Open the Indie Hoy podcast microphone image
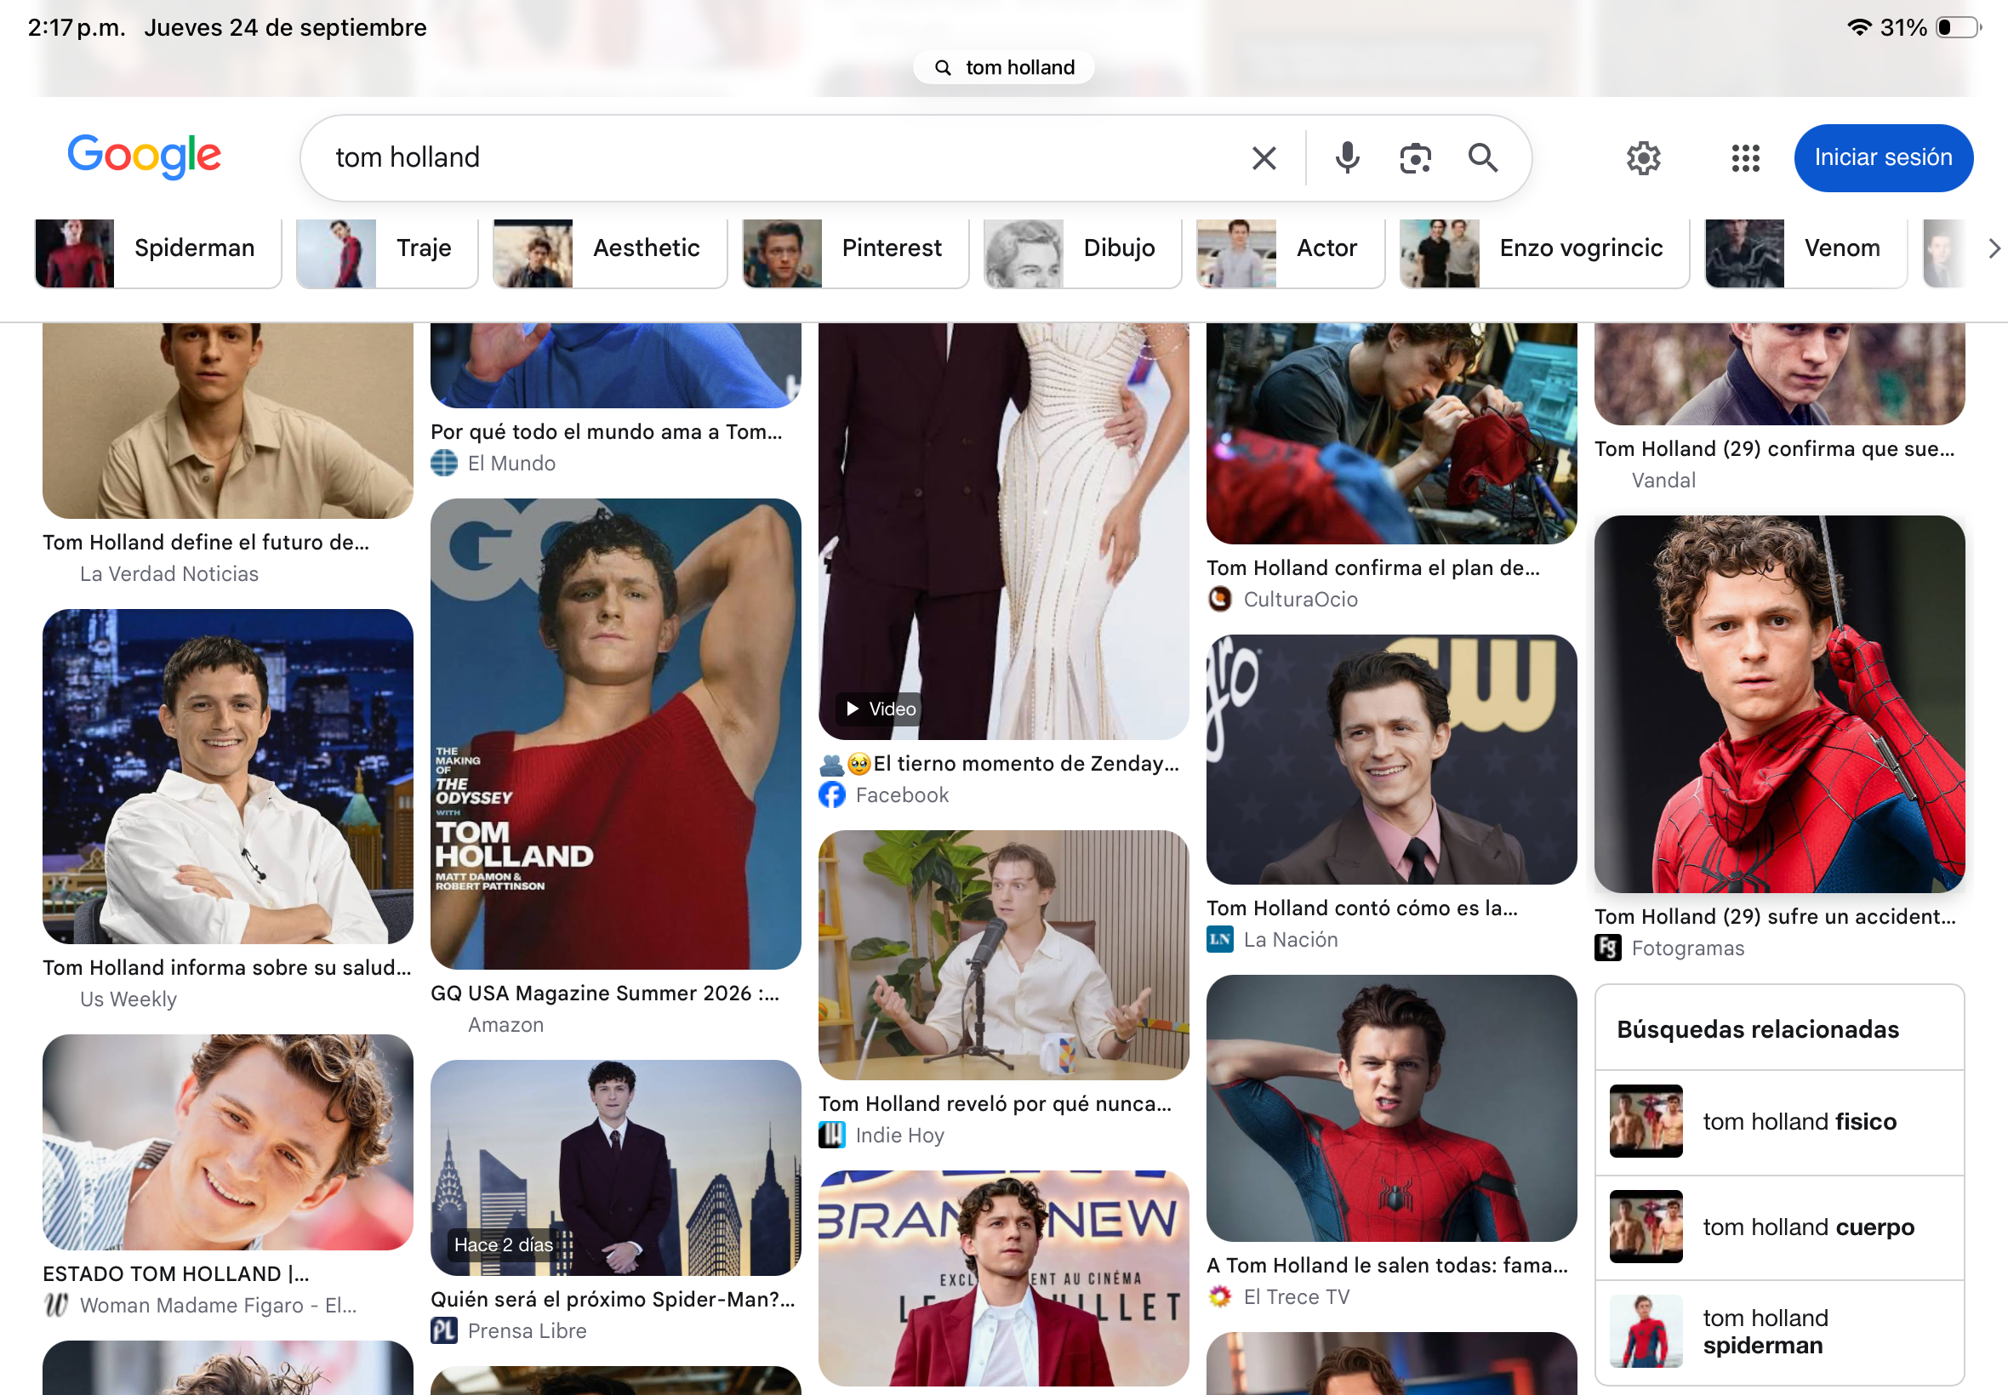This screenshot has width=2008, height=1395. click(1003, 954)
